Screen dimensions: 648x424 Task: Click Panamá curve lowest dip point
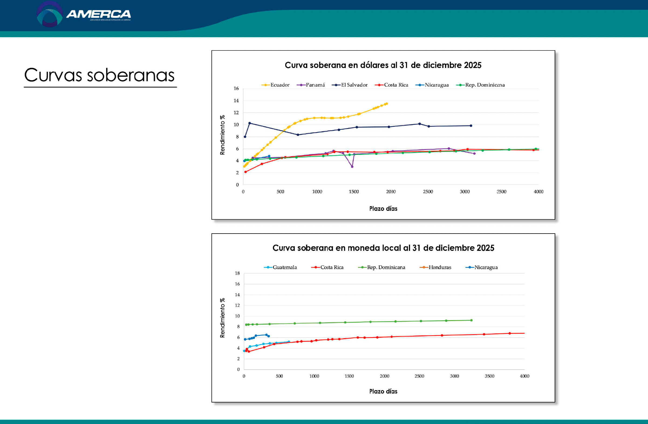(x=352, y=166)
